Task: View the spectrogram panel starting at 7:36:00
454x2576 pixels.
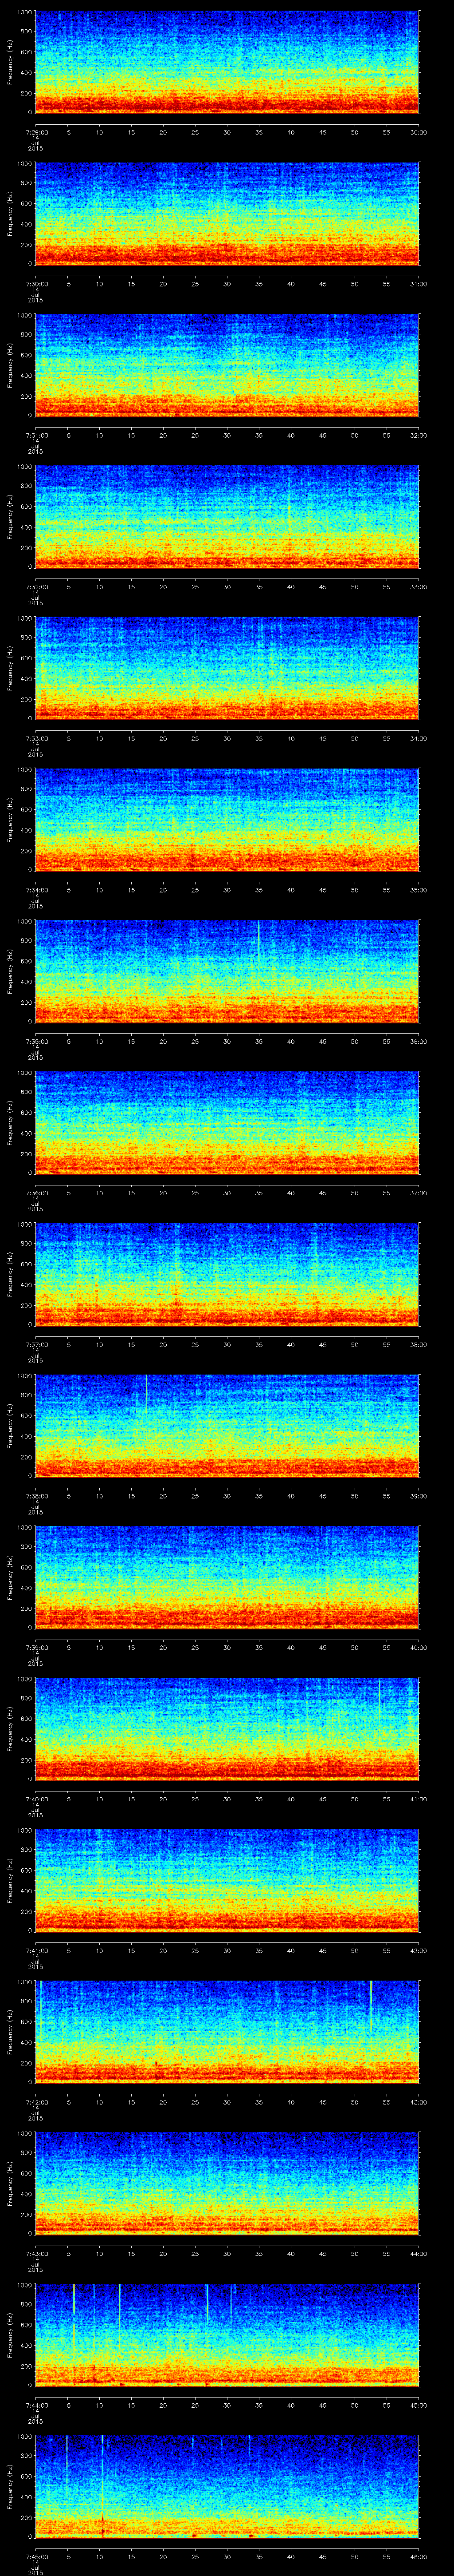Action: click(x=227, y=1122)
